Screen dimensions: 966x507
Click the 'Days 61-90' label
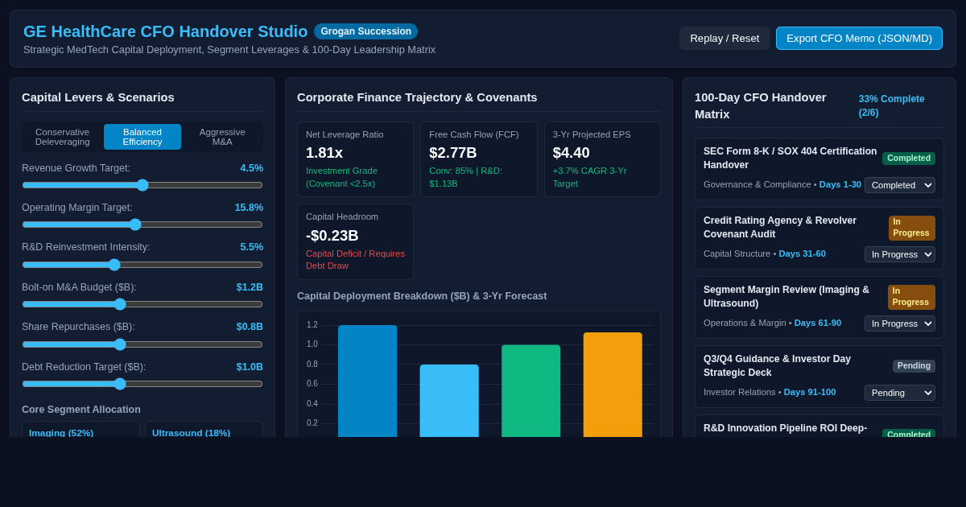(818, 323)
